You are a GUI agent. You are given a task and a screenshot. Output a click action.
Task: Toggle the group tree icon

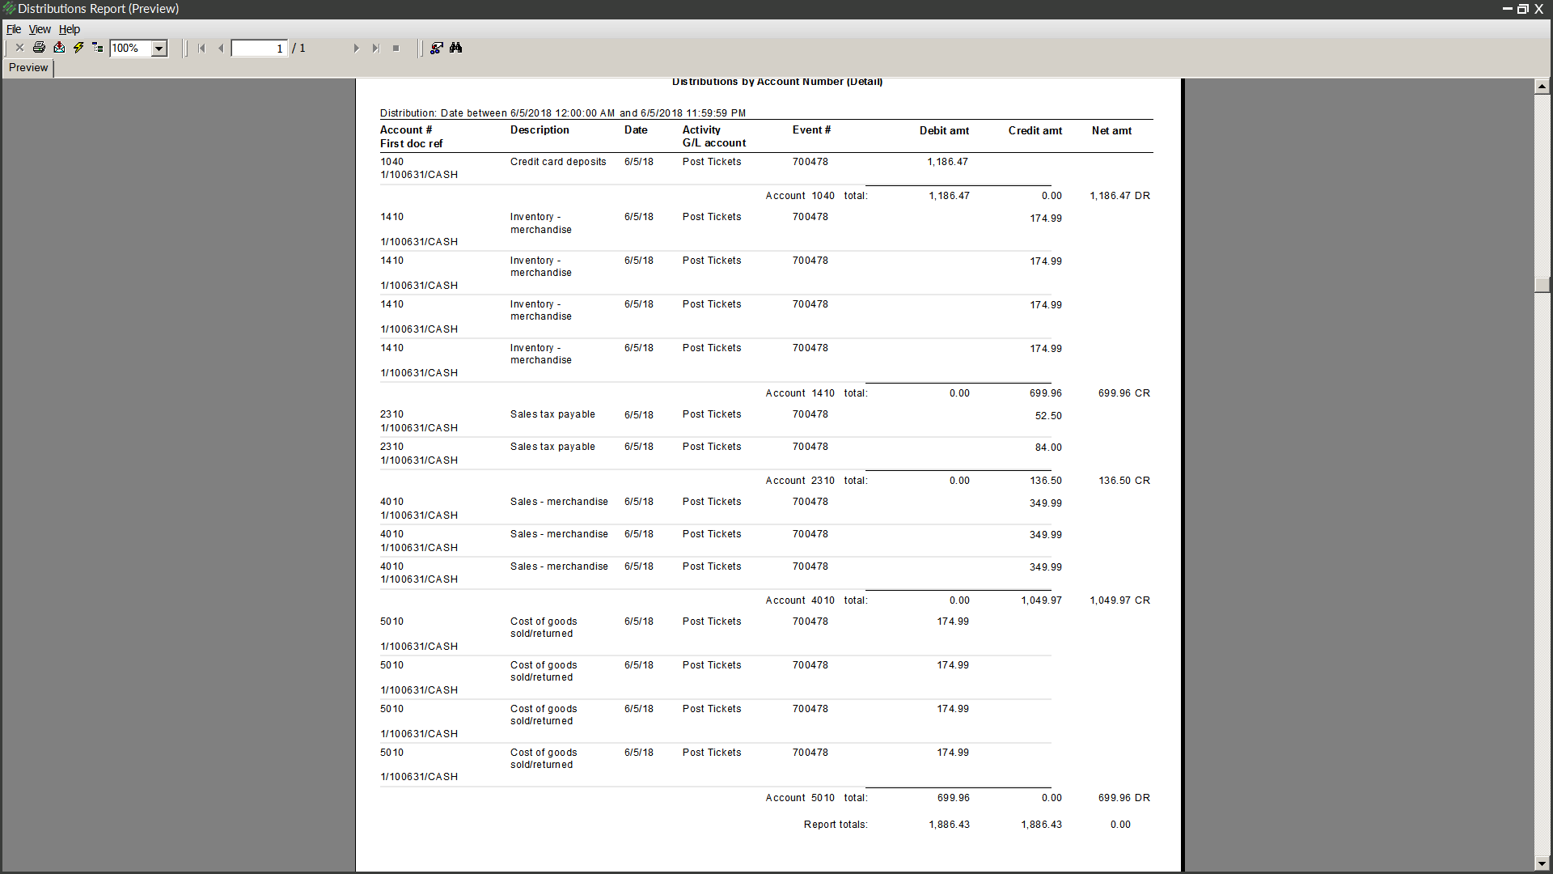[98, 48]
